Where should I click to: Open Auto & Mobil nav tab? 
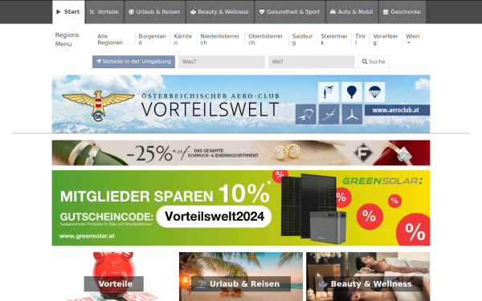(x=352, y=12)
